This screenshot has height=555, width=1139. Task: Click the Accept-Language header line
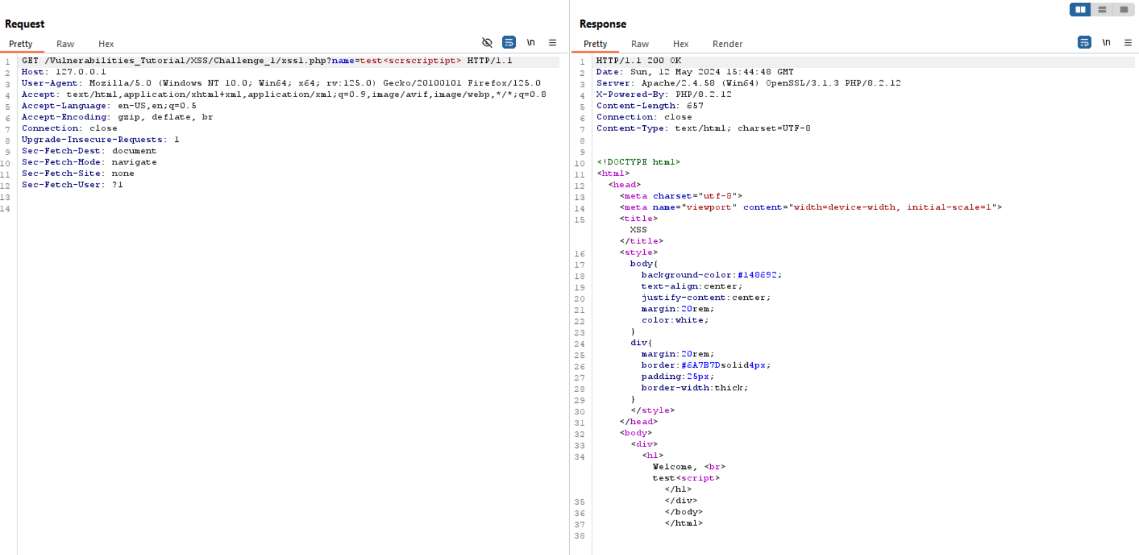pyautogui.click(x=109, y=106)
